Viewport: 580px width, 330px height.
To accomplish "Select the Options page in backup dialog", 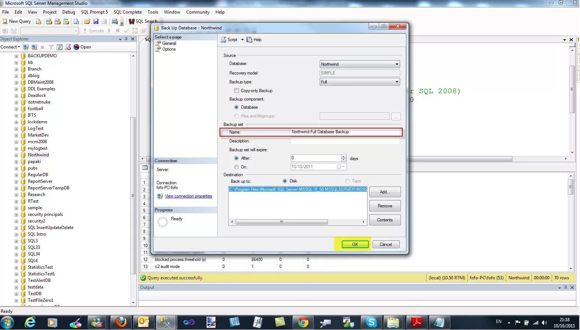I will (x=169, y=49).
